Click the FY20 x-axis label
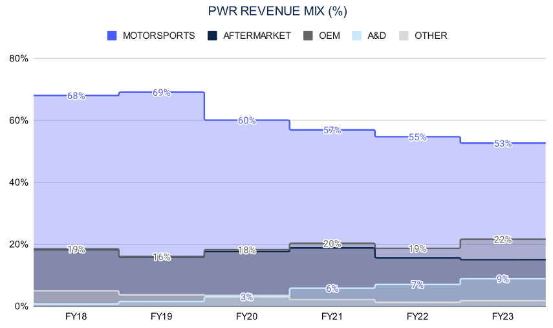553x328 pixels. pyautogui.click(x=246, y=317)
